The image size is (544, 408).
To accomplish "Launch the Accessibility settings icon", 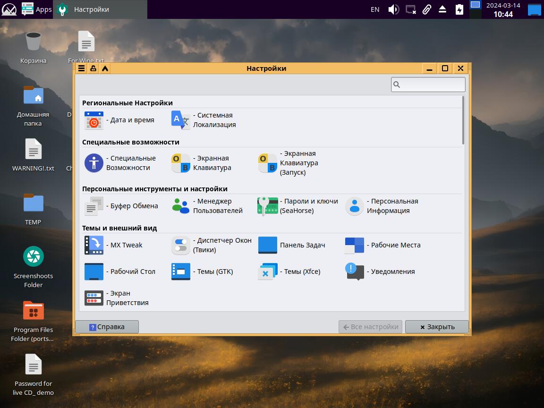I will (x=93, y=163).
